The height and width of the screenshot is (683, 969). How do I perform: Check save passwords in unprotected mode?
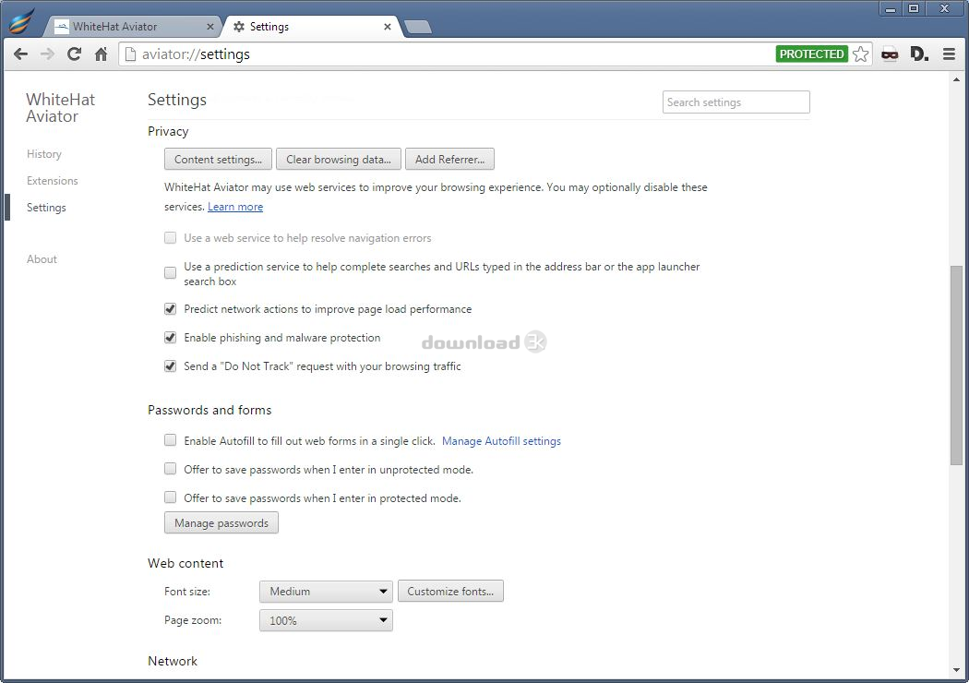coord(170,469)
